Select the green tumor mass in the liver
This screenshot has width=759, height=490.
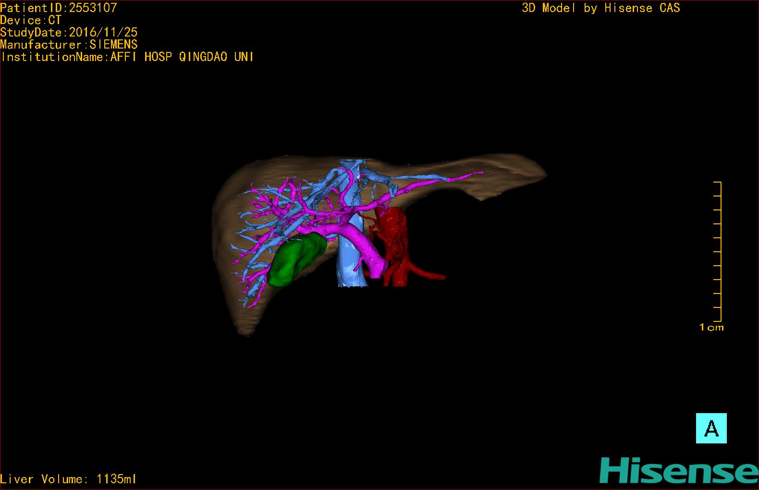297,259
